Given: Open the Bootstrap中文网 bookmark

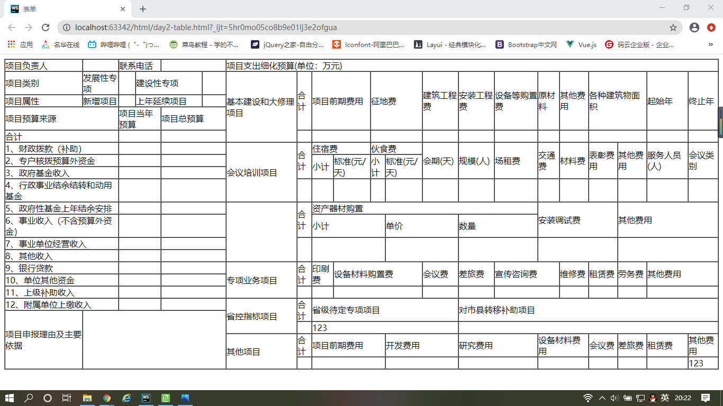Looking at the screenshot, I should (x=526, y=45).
